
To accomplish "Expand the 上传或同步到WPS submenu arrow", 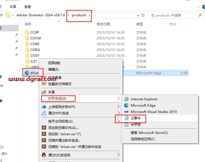I will [x=118, y=107].
